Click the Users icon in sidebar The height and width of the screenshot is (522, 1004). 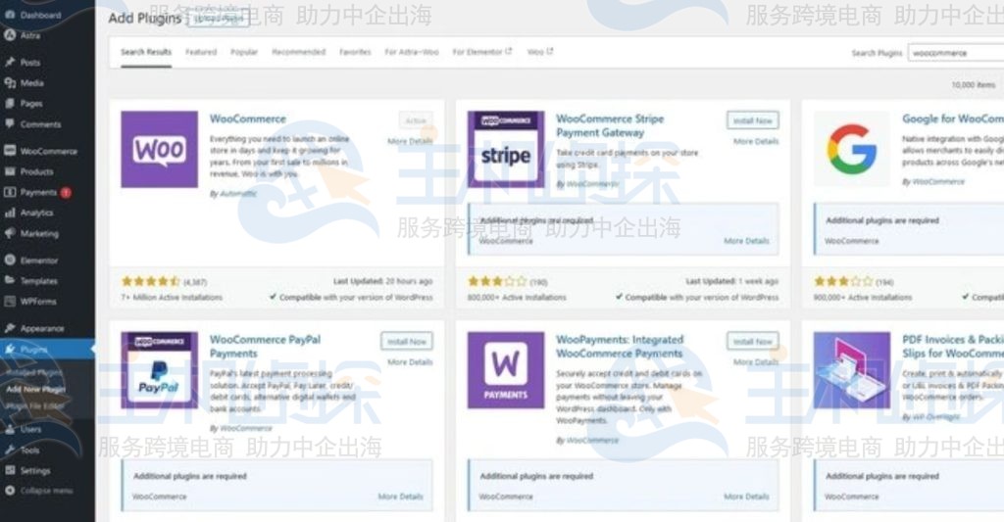[x=10, y=429]
